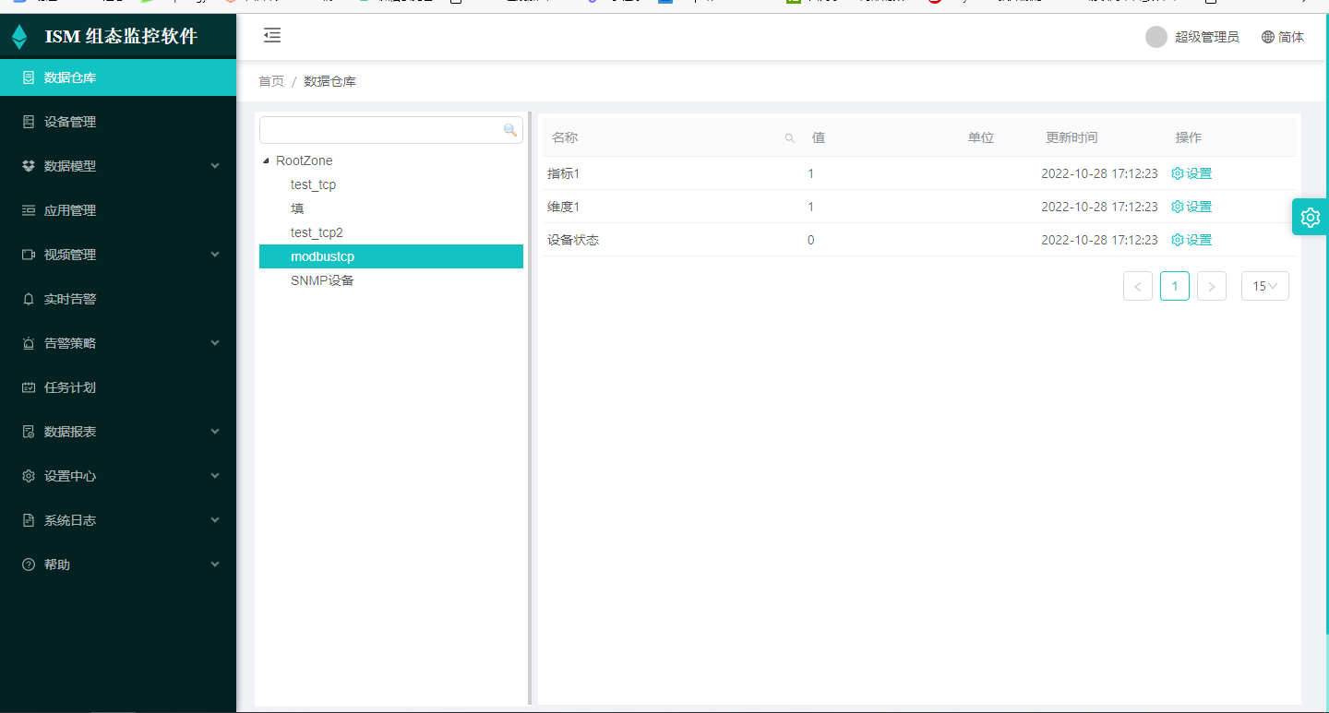This screenshot has width=1329, height=713.
Task: Open the 任务计划 menu item
Action: click(x=118, y=387)
